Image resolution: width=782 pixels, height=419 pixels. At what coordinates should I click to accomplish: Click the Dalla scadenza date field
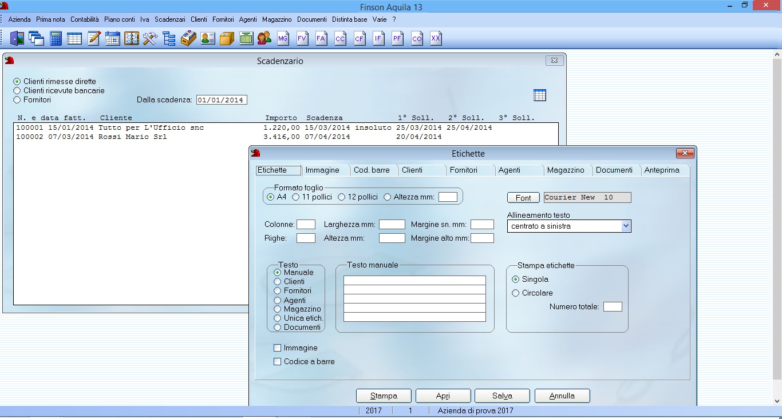click(221, 100)
